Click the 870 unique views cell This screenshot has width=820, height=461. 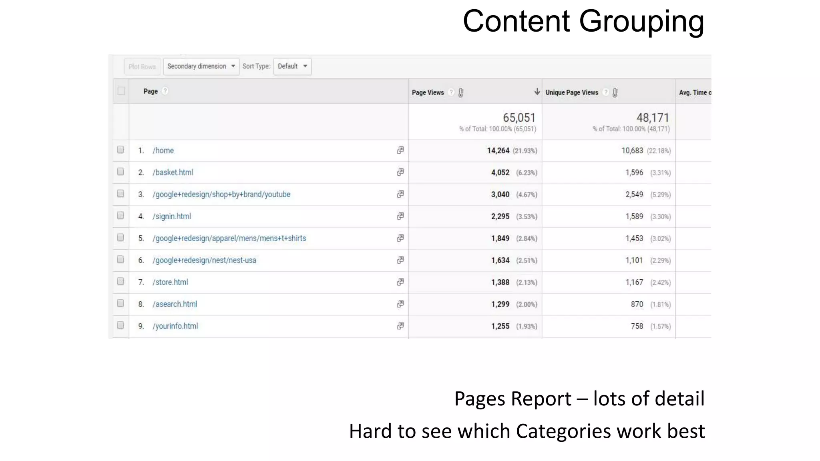pyautogui.click(x=637, y=304)
